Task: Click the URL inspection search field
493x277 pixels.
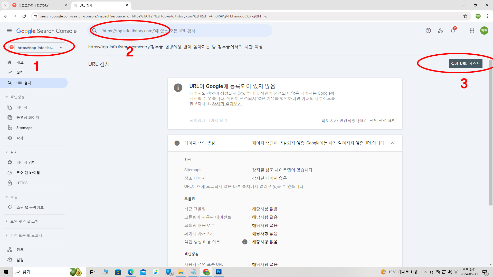Action: pyautogui.click(x=180, y=31)
